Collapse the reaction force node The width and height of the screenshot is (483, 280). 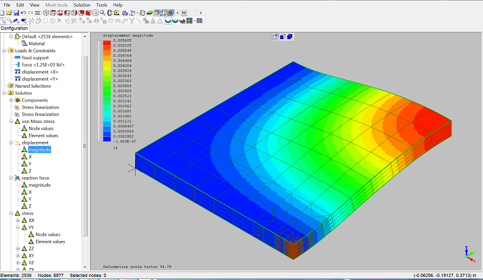pyautogui.click(x=11, y=178)
